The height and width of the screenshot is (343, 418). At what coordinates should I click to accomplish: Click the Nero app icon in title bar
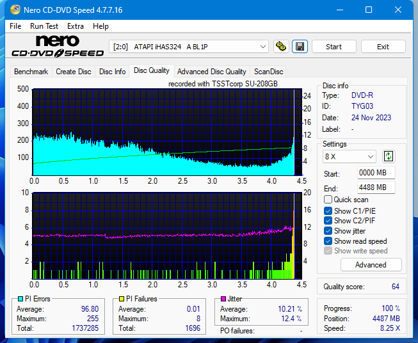pos(15,10)
